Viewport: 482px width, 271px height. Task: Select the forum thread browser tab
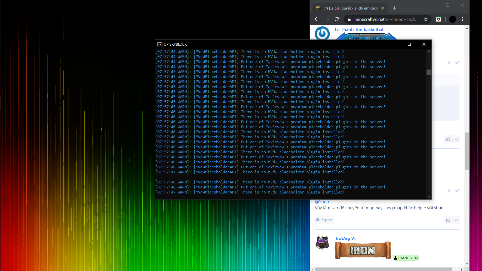coord(350,8)
